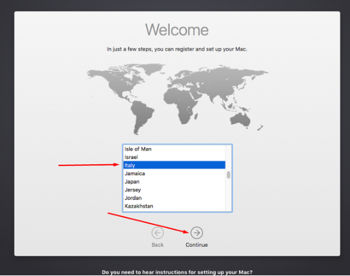Click the world map image
This screenshot has height=276, width=350.
(x=178, y=99)
